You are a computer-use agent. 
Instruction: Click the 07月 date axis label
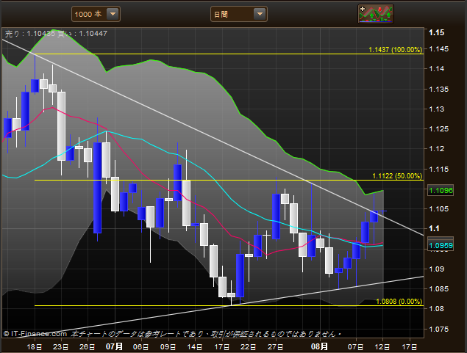pos(115,346)
